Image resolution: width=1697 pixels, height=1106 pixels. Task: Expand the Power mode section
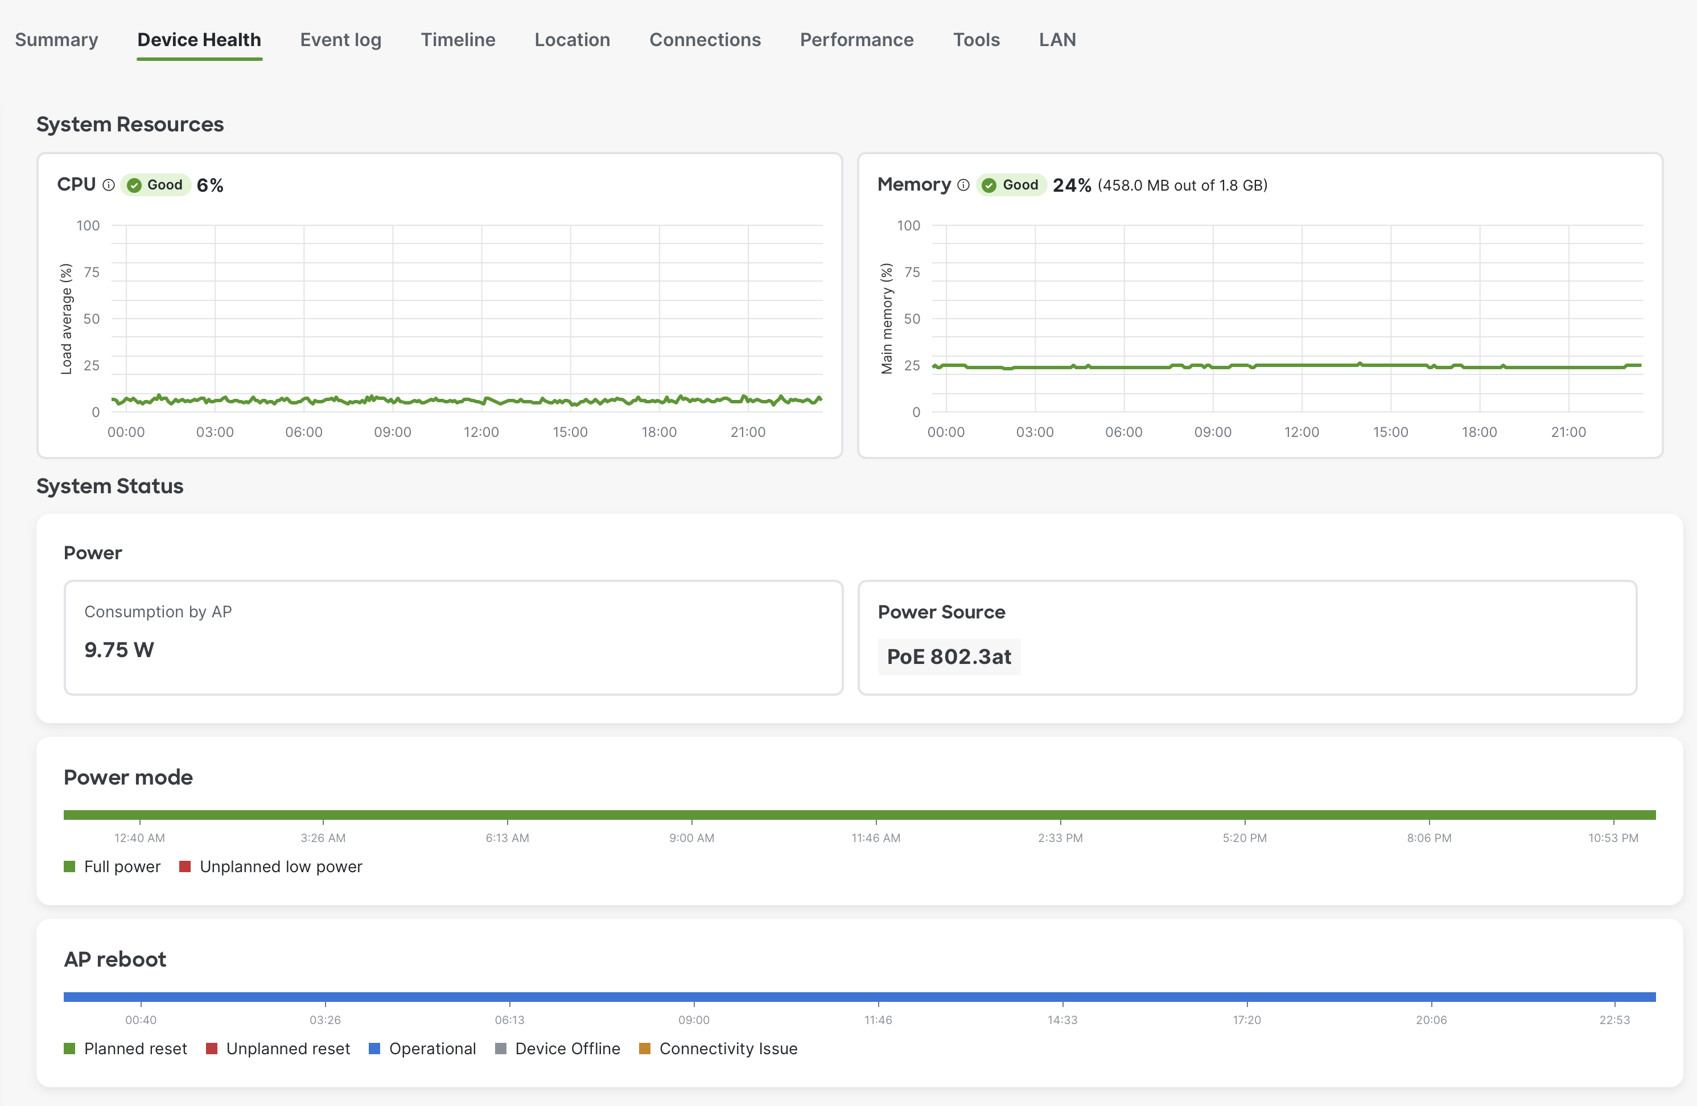129,777
